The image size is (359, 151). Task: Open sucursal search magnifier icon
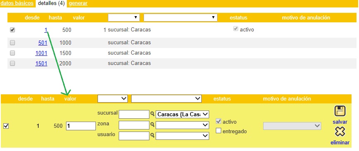pos(152,113)
